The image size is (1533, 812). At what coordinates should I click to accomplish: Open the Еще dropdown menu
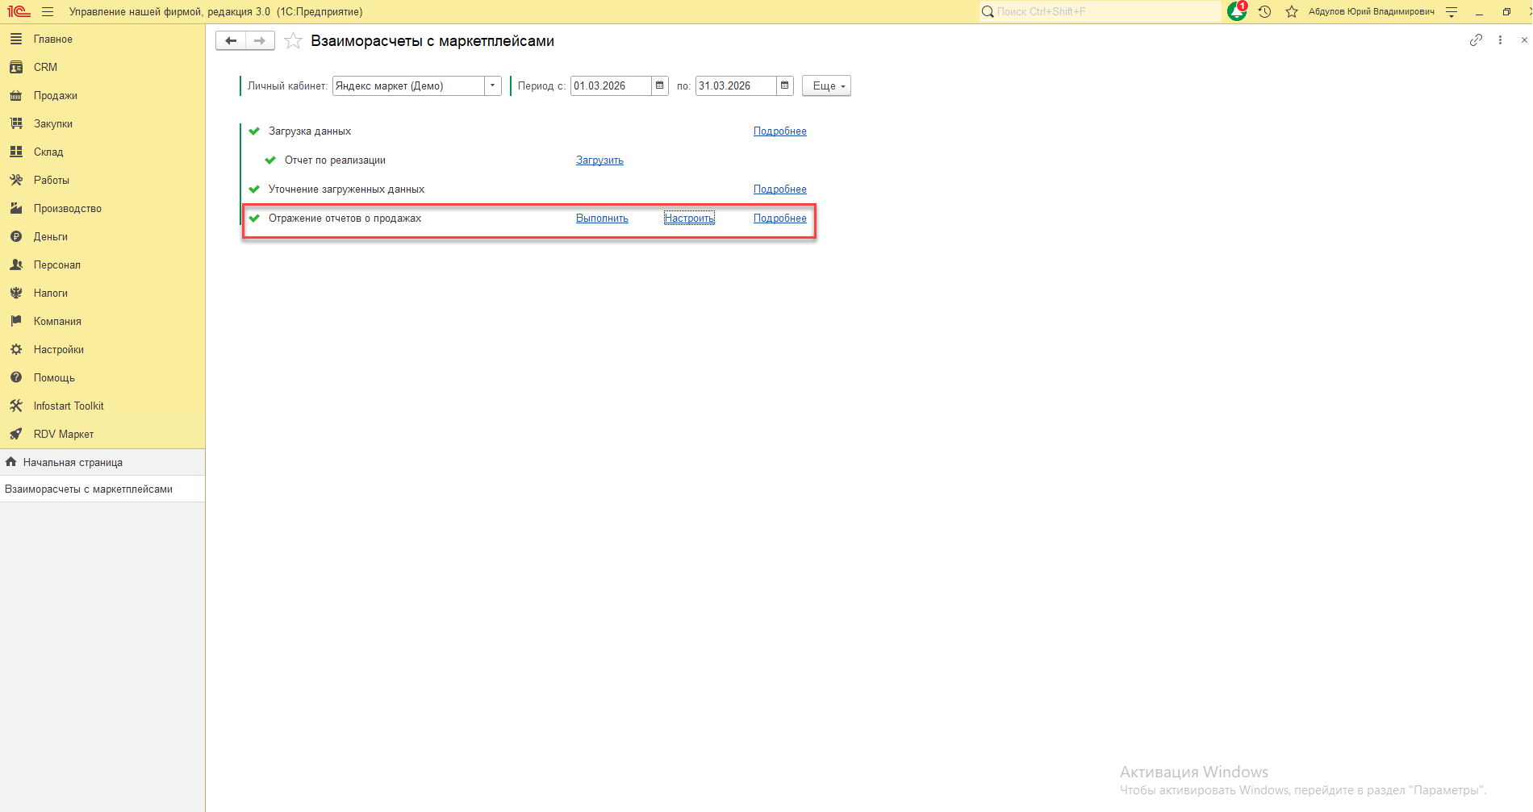826,85
